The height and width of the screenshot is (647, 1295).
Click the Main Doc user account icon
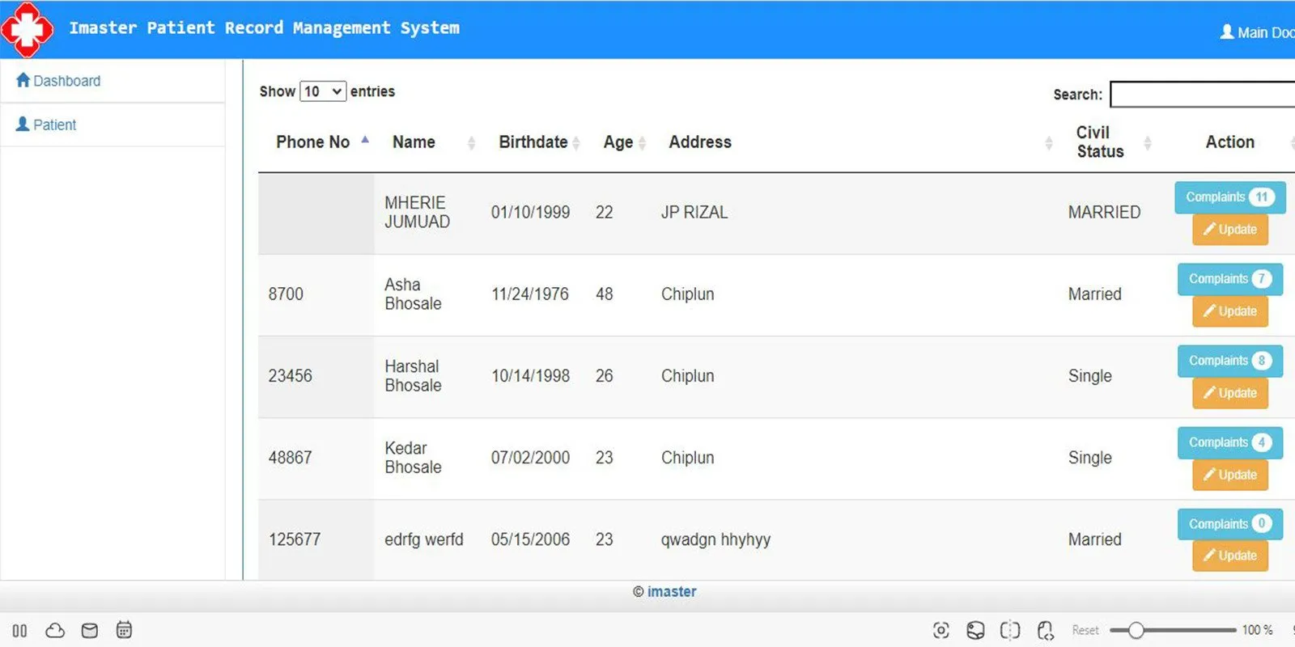[1227, 32]
